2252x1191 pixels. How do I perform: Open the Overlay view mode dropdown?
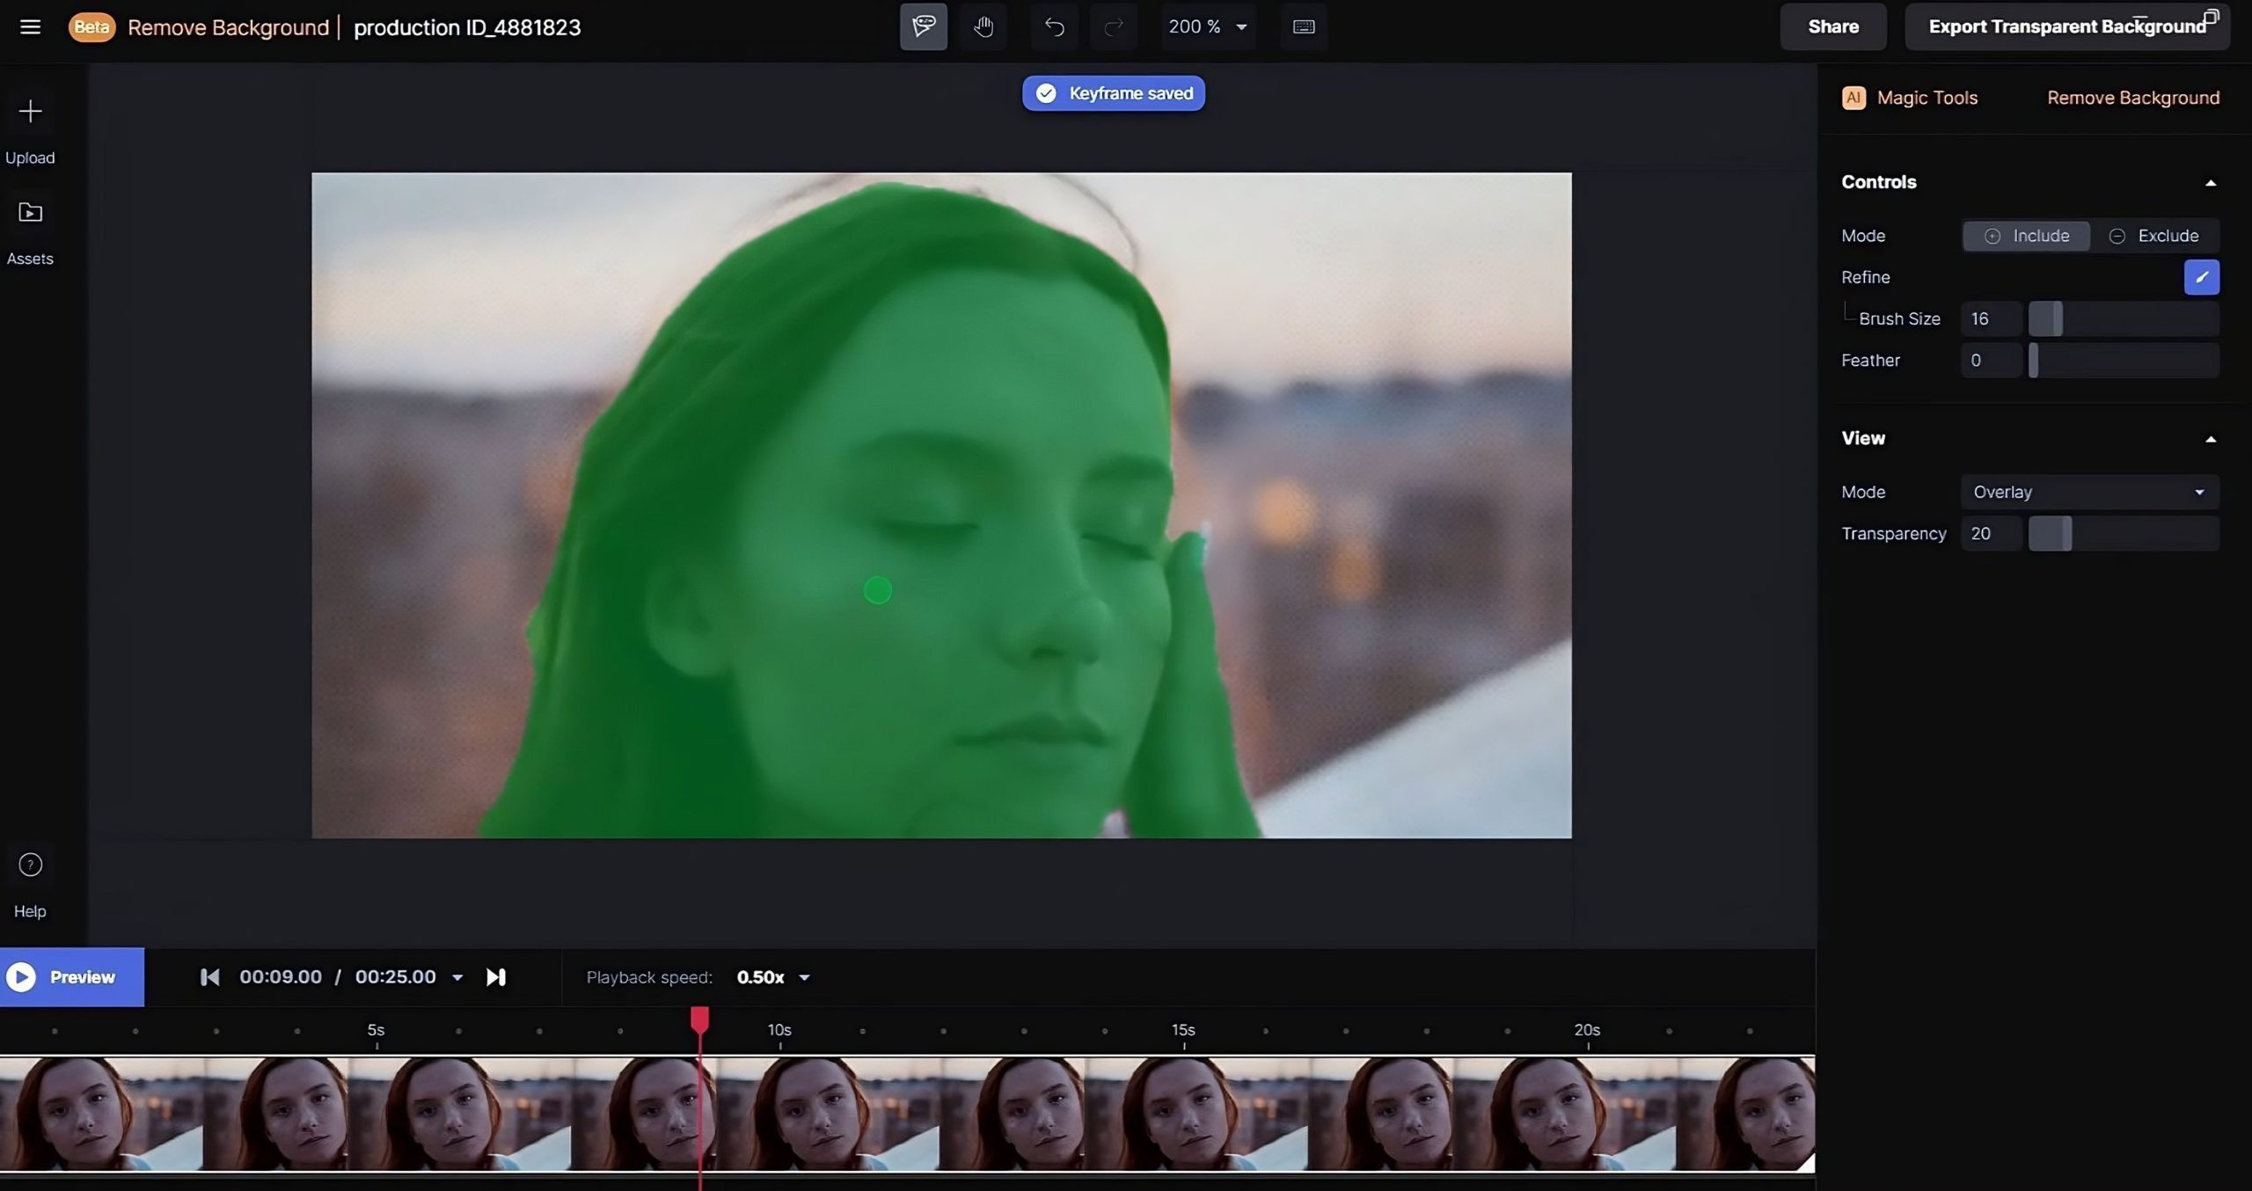pyautogui.click(x=2089, y=492)
